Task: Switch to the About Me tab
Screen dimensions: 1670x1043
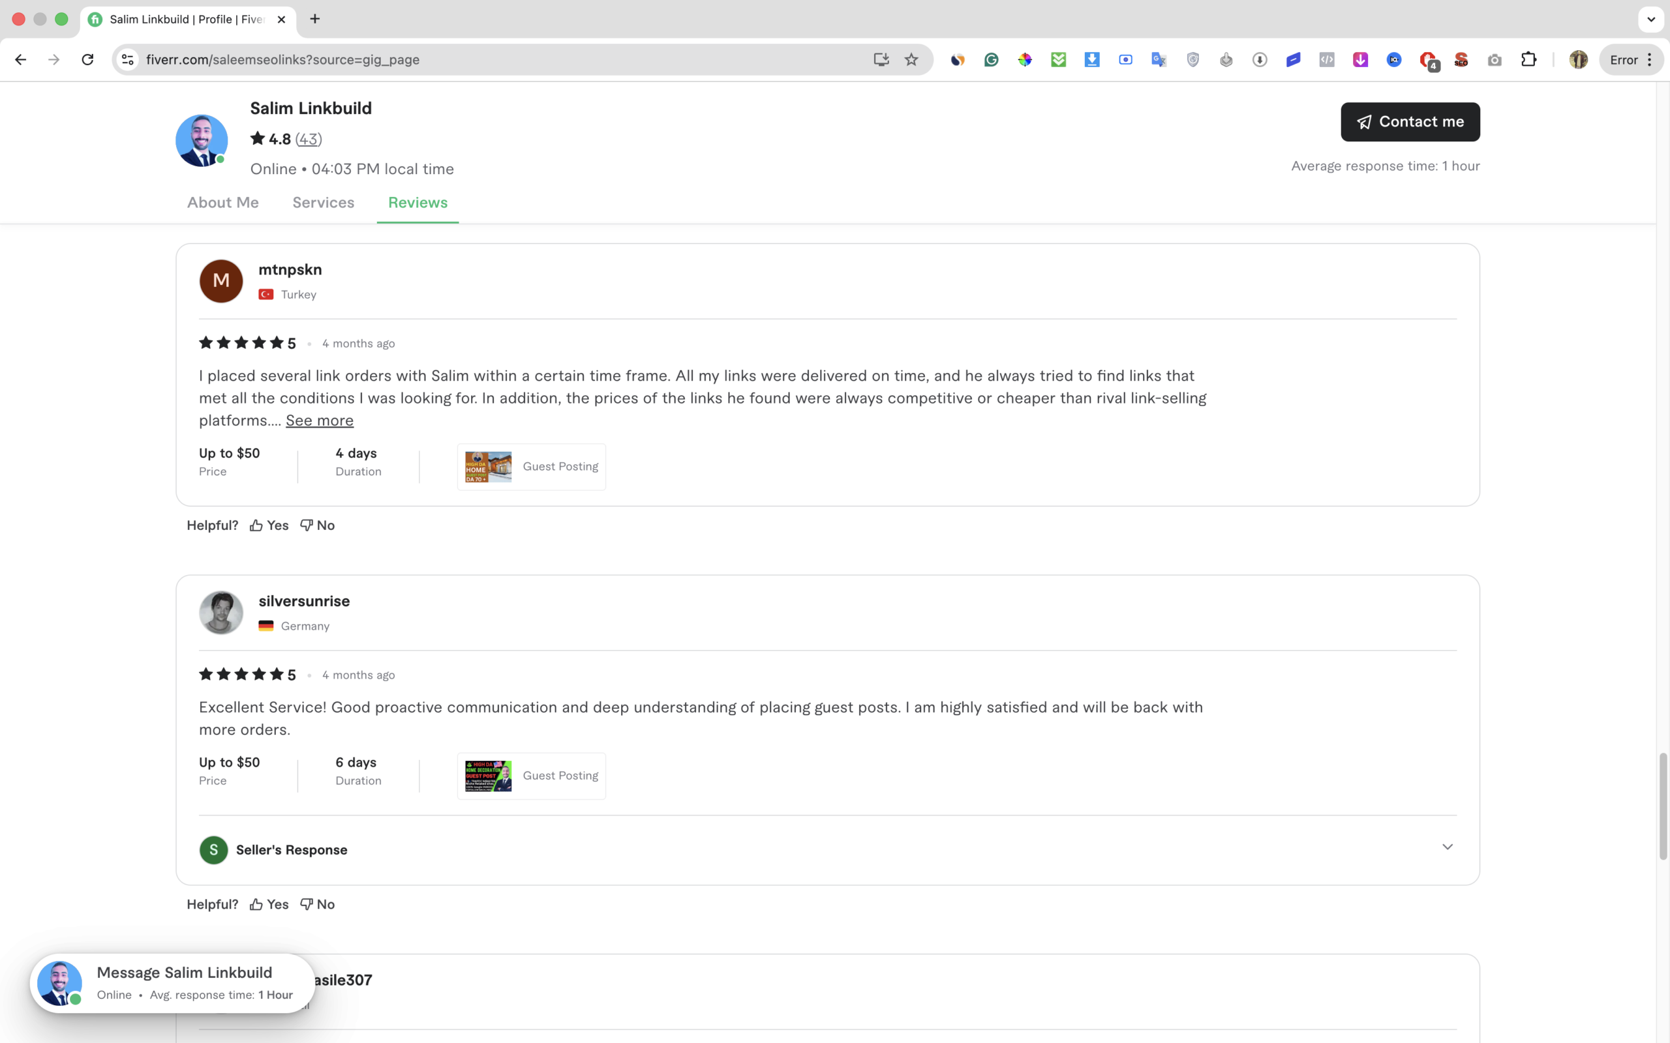Action: pos(223,202)
